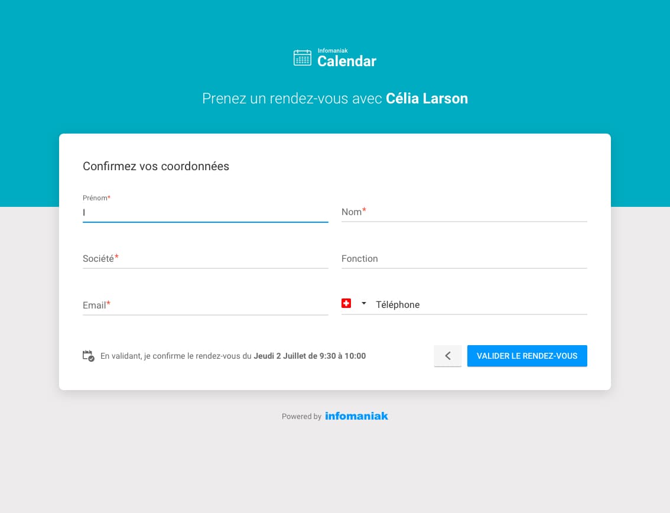
Task: Focus the Prénom input field
Action: pyautogui.click(x=205, y=212)
